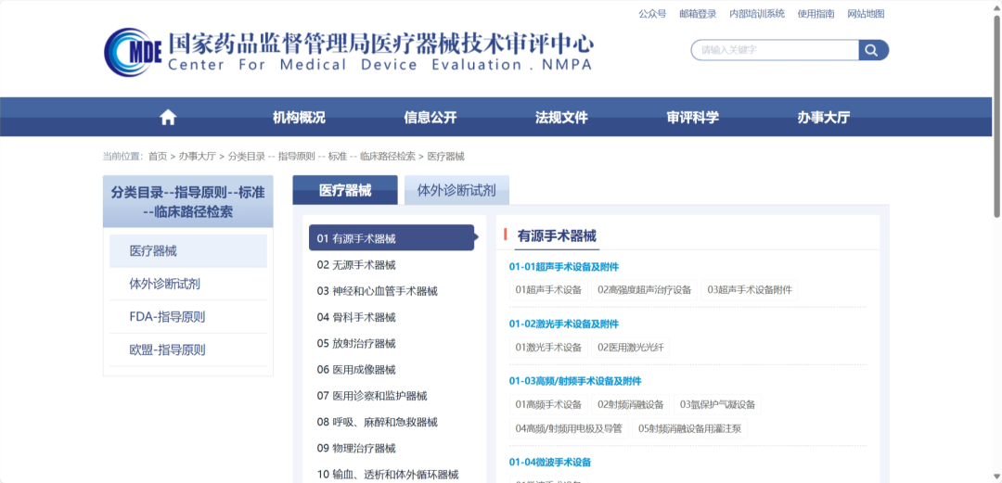This screenshot has height=483, width=1002.
Task: Open 欧盟-指导原则 in the left sidebar
Action: point(167,350)
